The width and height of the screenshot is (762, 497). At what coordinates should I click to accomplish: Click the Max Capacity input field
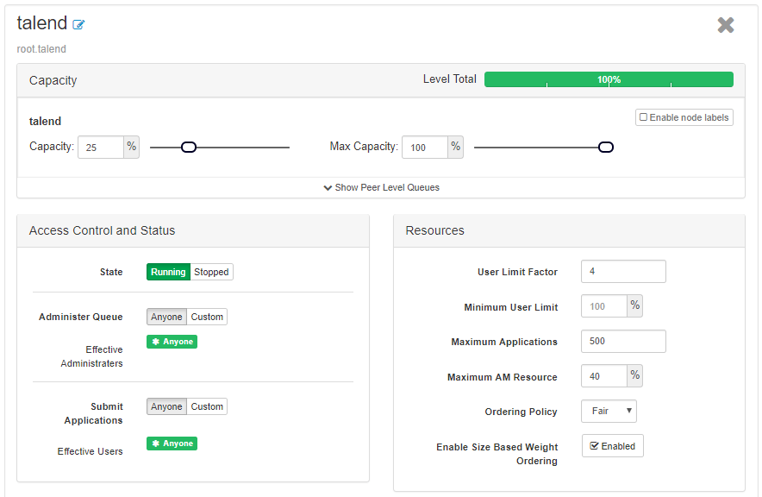click(x=425, y=147)
